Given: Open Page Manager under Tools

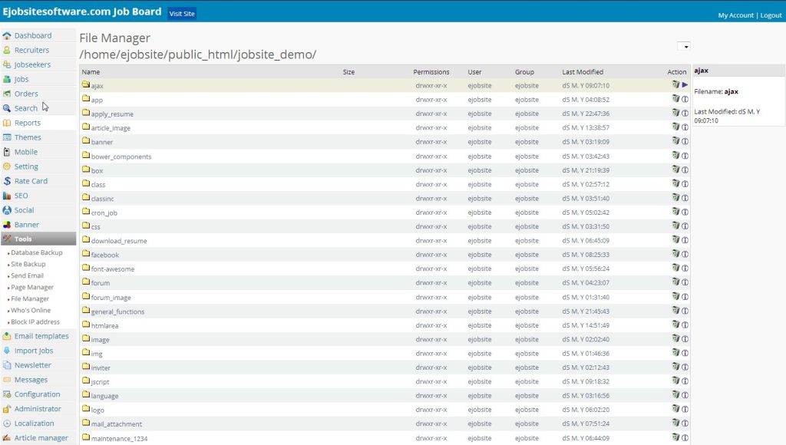Looking at the screenshot, I should (x=32, y=287).
